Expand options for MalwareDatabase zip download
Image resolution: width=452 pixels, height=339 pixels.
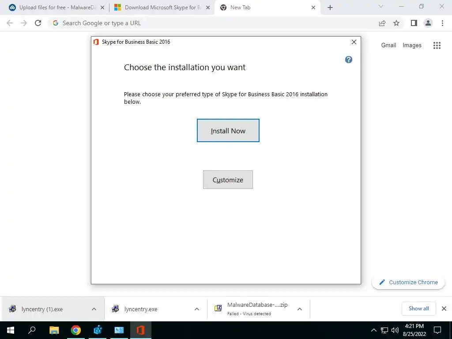(300, 309)
